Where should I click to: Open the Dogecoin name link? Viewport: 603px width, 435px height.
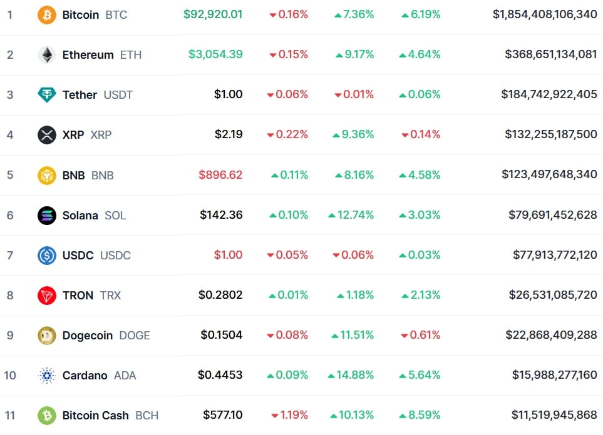point(88,336)
